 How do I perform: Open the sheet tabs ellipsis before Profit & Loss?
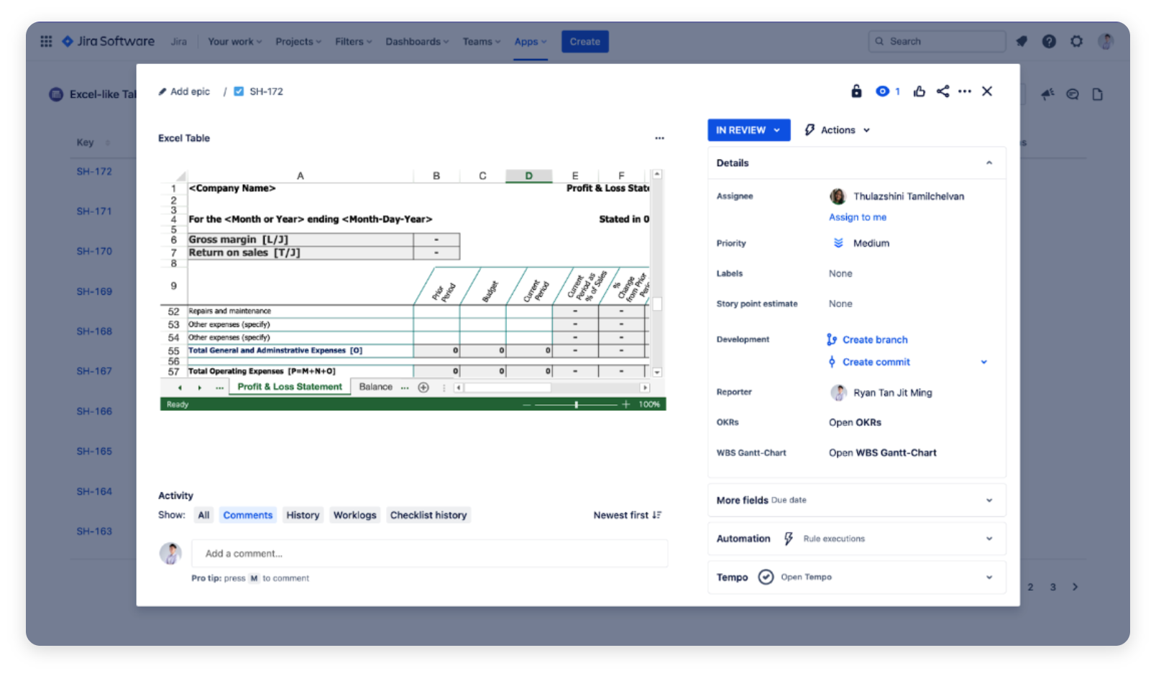[x=219, y=388]
